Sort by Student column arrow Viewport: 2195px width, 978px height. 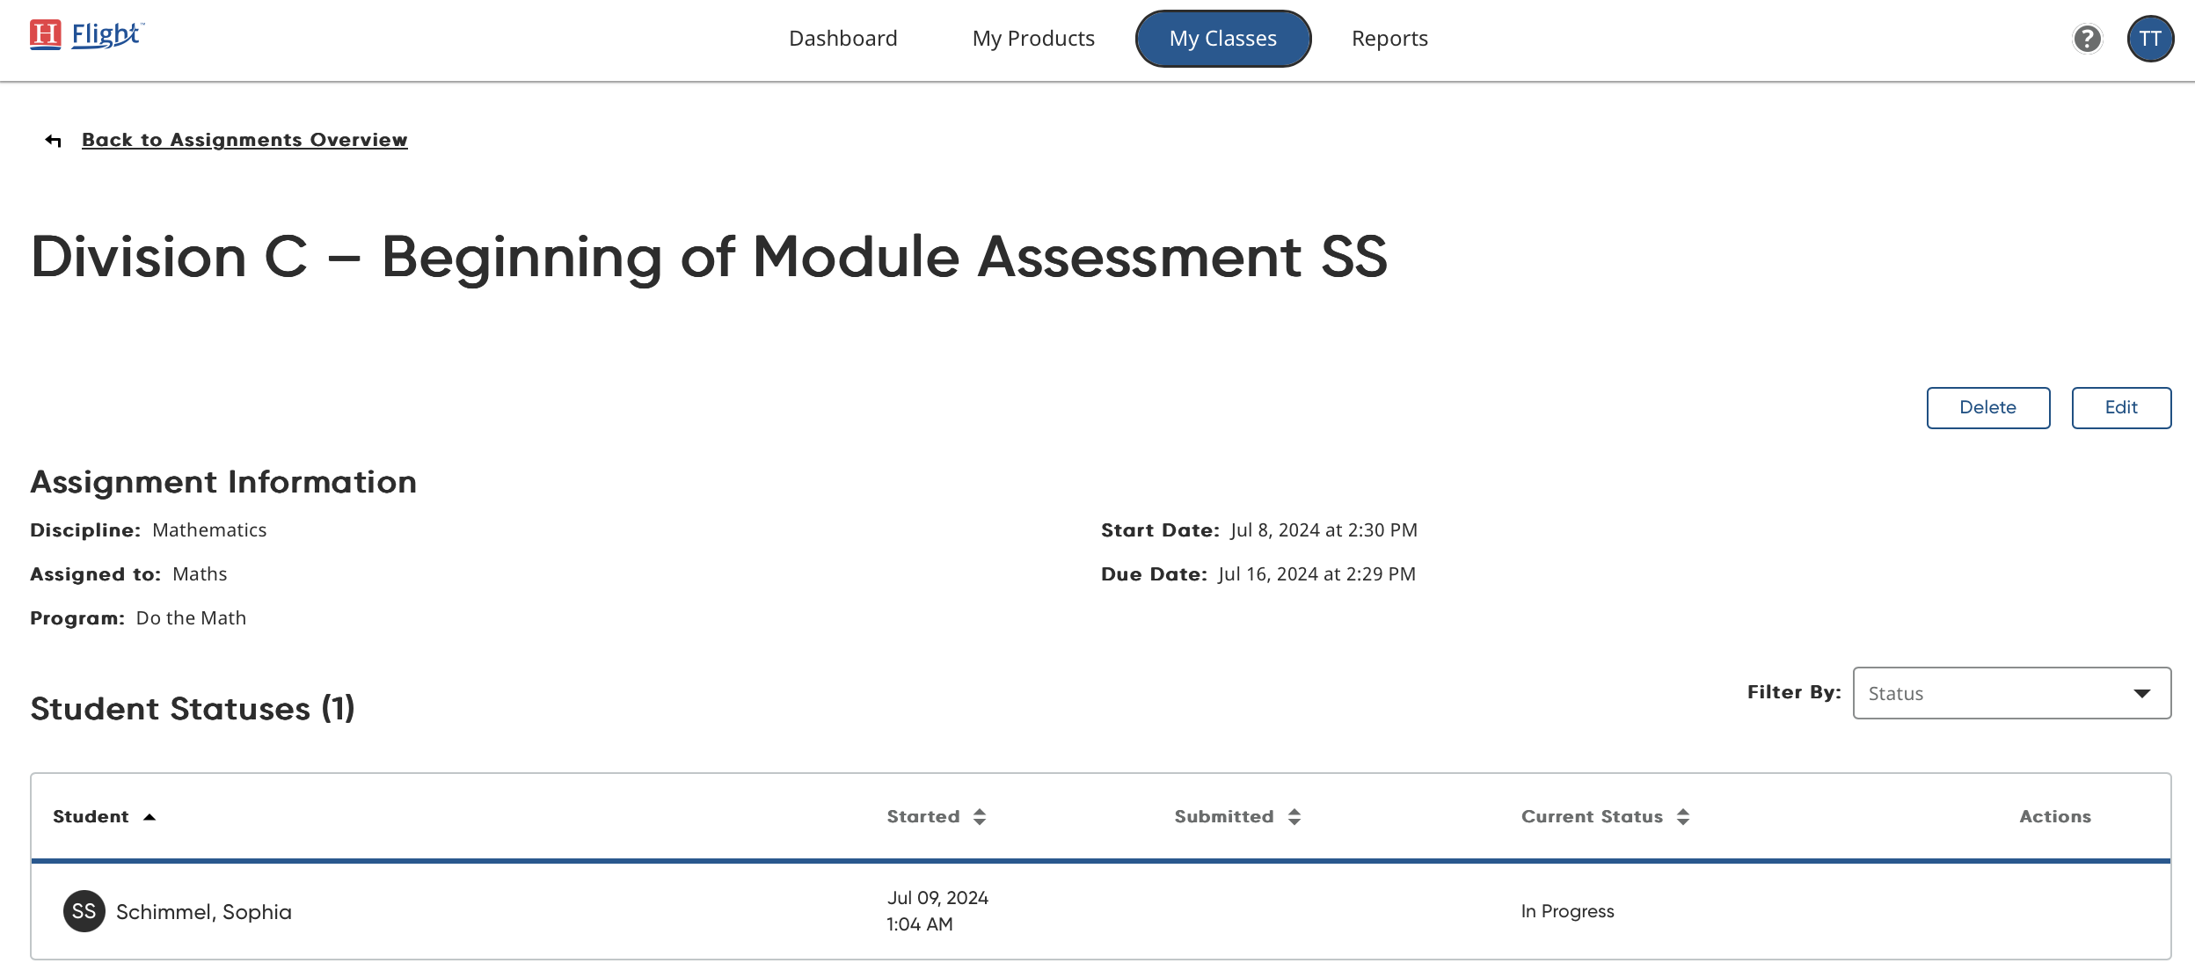(149, 817)
